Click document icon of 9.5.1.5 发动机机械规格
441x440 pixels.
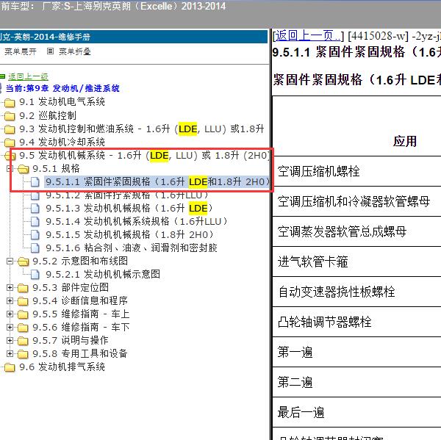35,235
